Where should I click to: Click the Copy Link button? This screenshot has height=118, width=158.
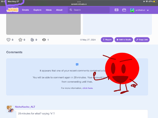click(142, 40)
